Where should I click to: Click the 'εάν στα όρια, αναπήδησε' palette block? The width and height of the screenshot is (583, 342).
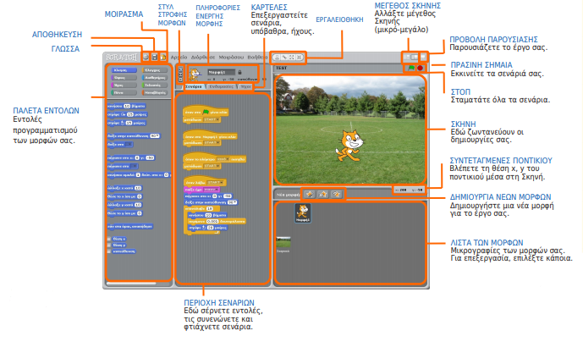[129, 226]
